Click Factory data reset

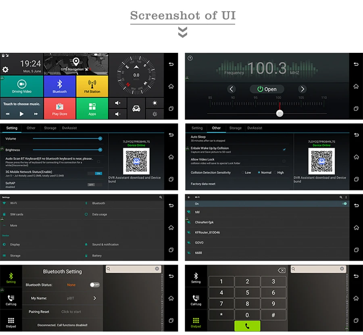203,184
